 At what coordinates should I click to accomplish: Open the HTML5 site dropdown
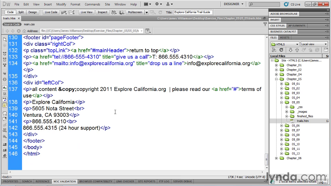pos(285,44)
